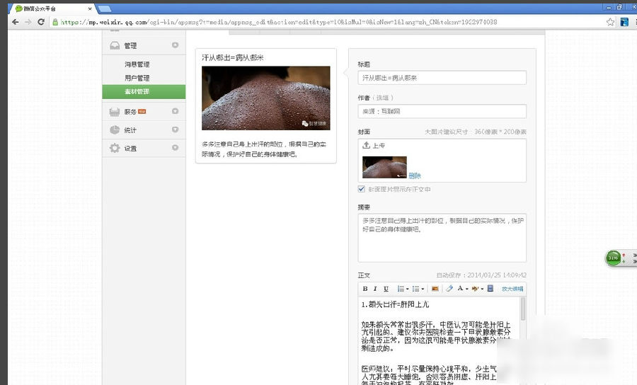
Task: Collapse the 管理 section arrow
Action: pos(175,45)
